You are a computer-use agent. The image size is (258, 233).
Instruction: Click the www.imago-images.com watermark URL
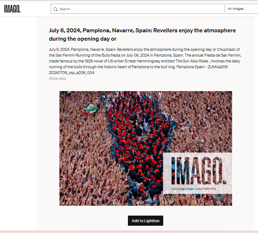click(x=193, y=189)
